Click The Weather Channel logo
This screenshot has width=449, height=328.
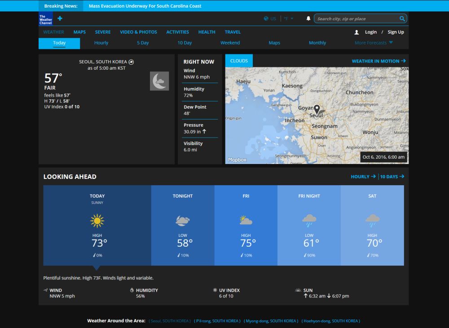[45, 19]
